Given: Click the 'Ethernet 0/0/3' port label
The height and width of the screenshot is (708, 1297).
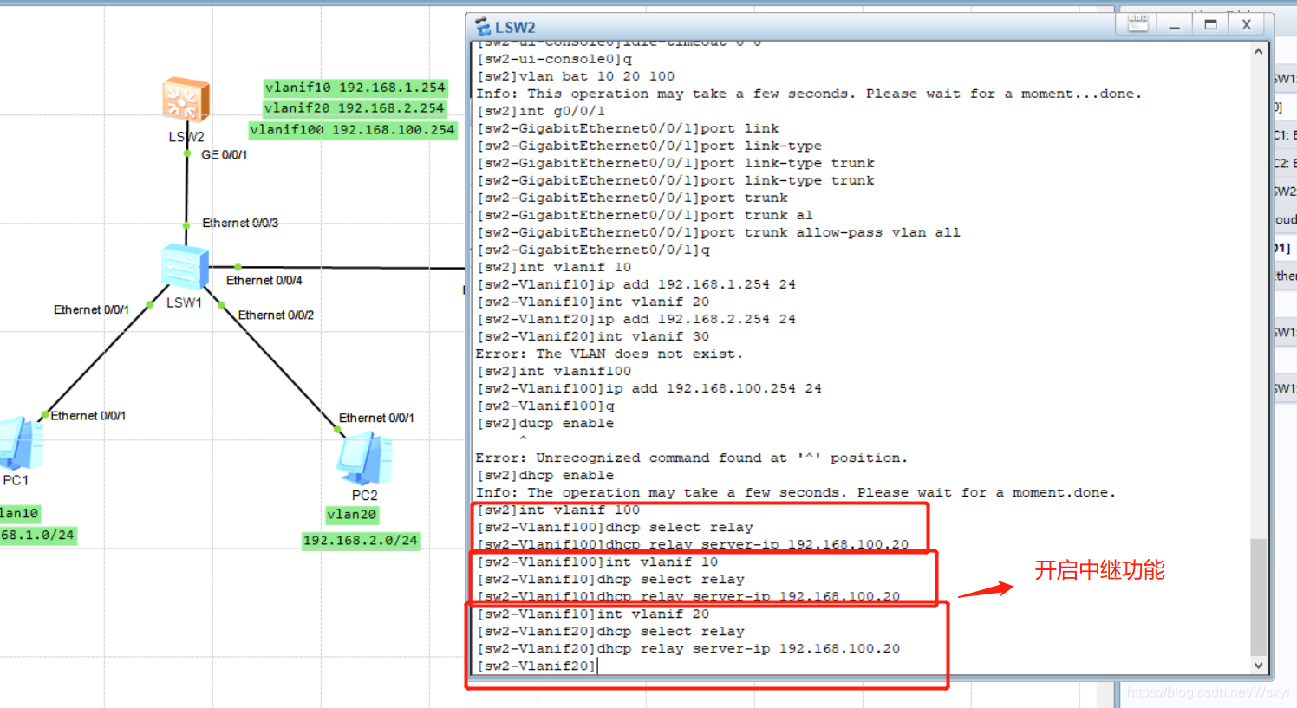Looking at the screenshot, I should (240, 223).
